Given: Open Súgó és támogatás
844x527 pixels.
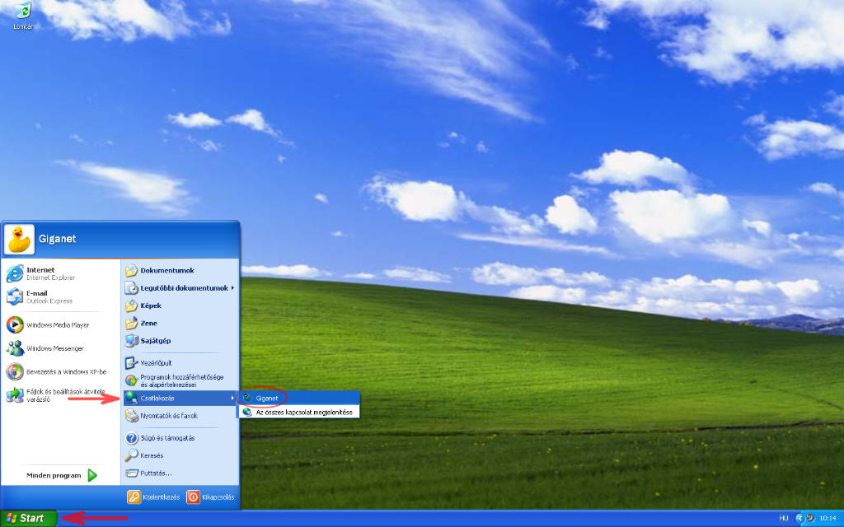Looking at the screenshot, I should 161,438.
